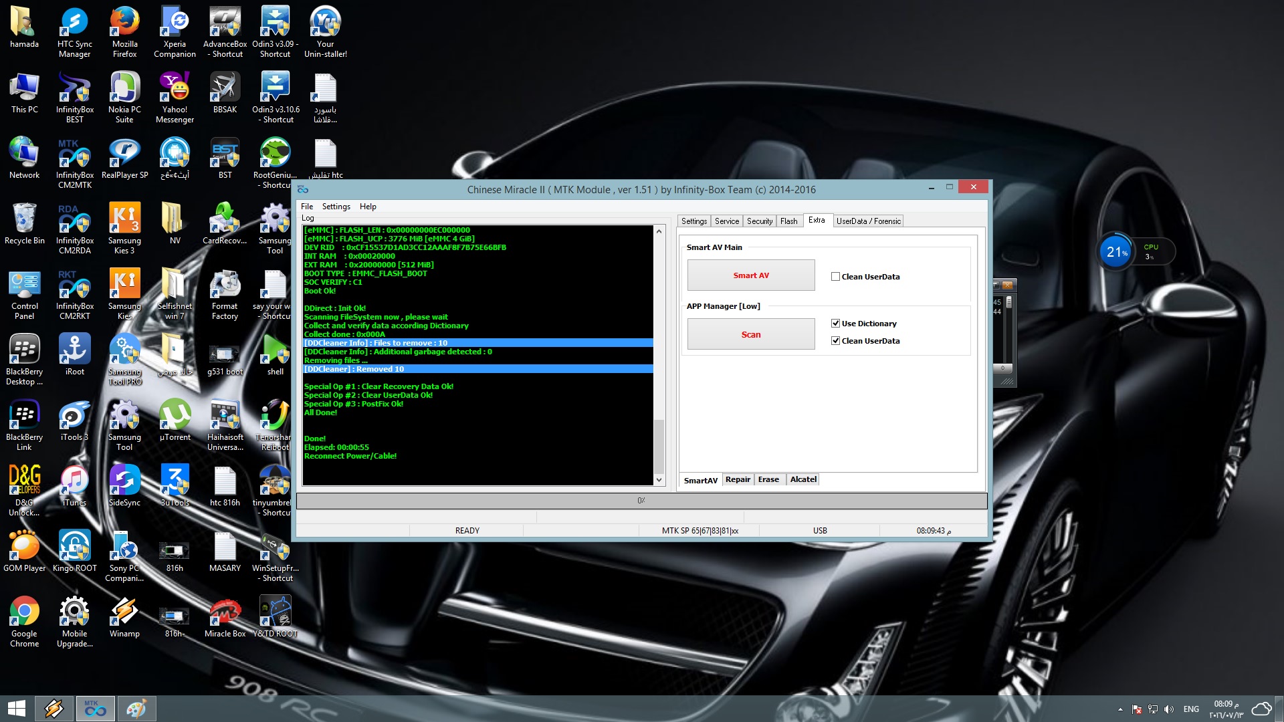Viewport: 1284px width, 722px height.
Task: Click the Windows Start button
Action: pos(16,709)
